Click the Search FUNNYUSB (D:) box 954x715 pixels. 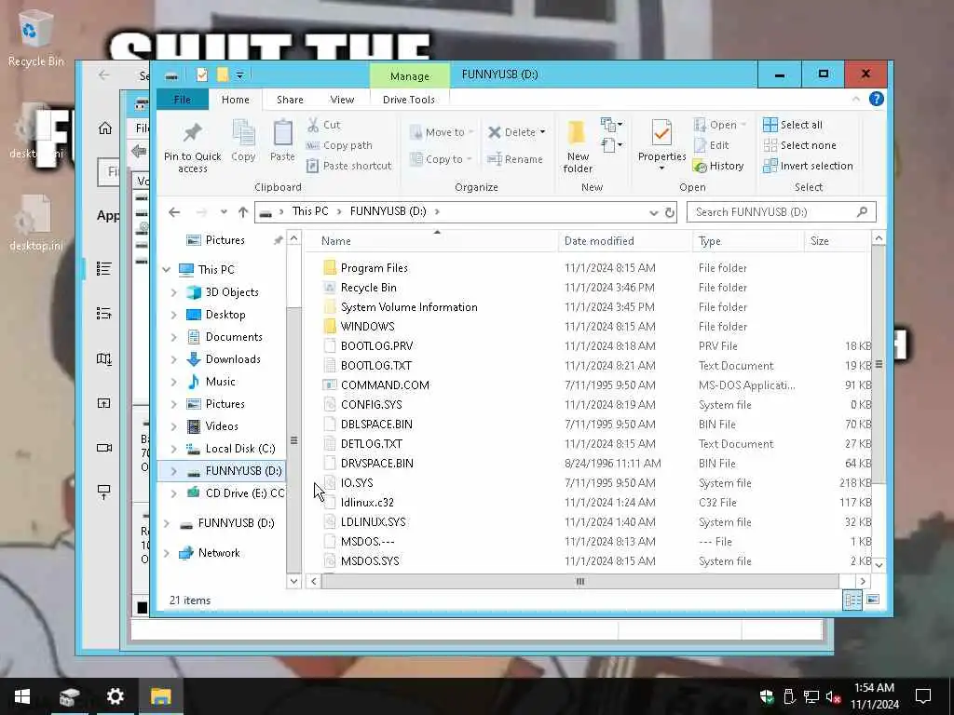pyautogui.click(x=782, y=212)
